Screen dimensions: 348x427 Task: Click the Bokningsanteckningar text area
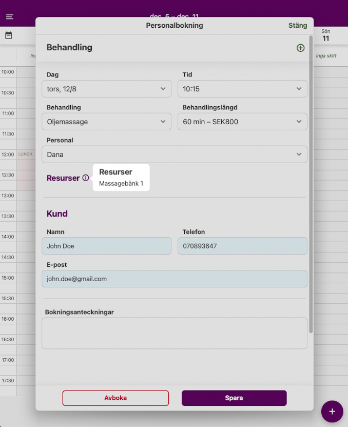point(174,333)
